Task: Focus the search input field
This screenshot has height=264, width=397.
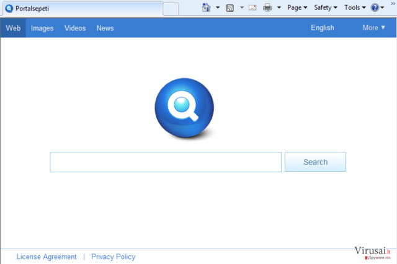Action: (166, 162)
